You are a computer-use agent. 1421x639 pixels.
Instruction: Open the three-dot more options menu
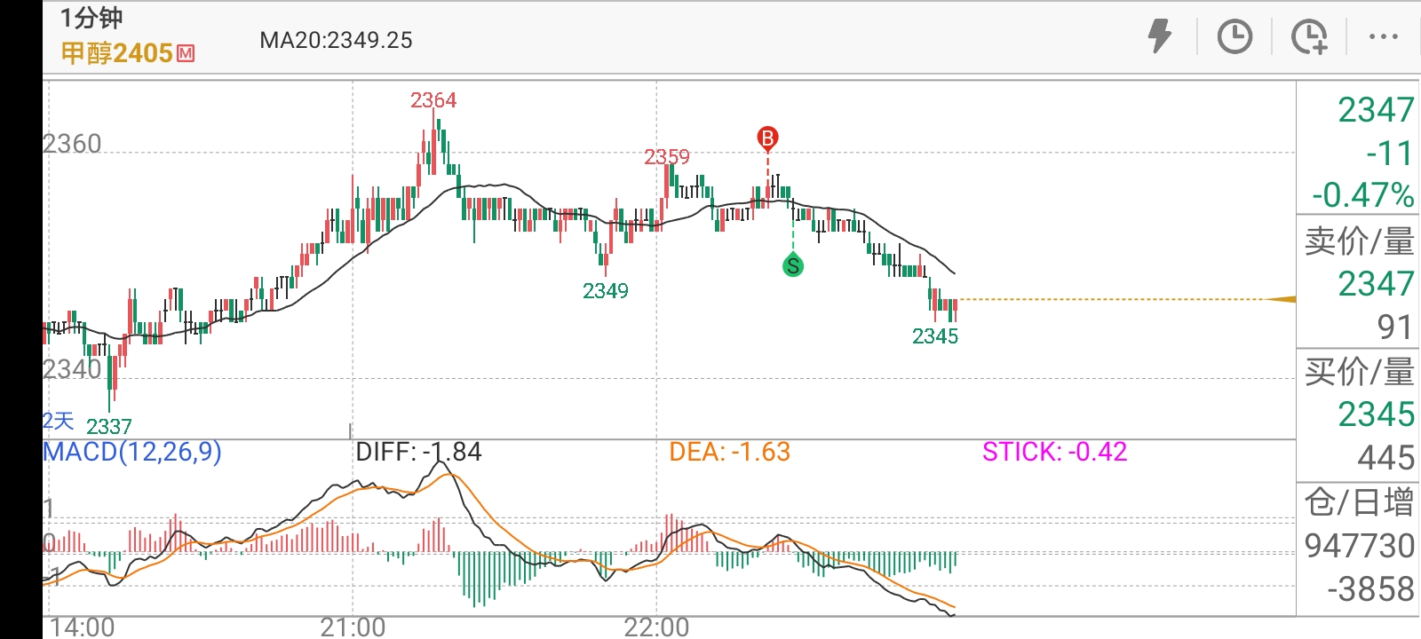[1383, 37]
